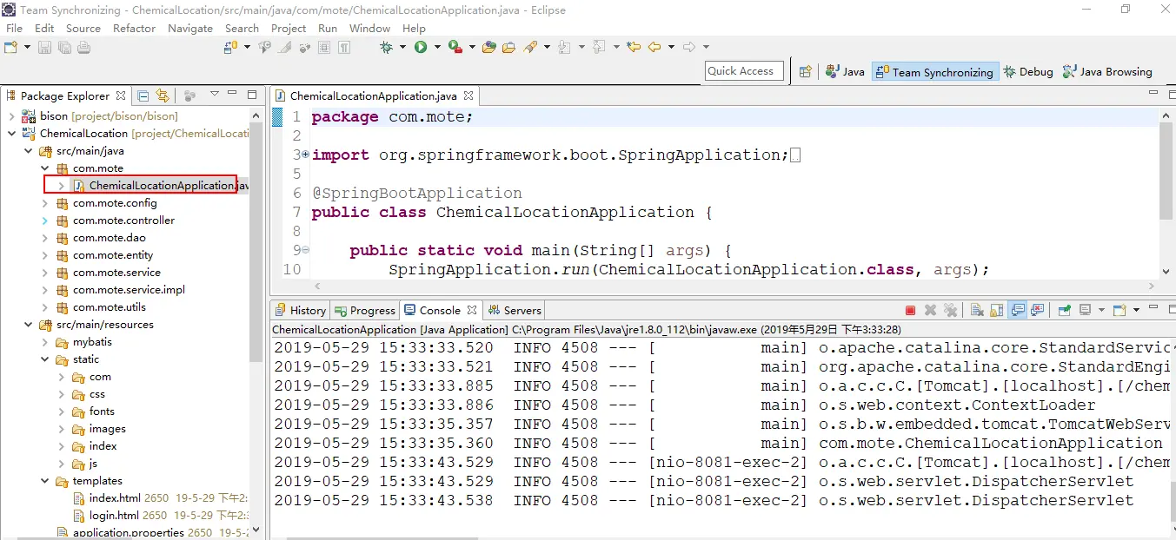Open the Navigate menu
This screenshot has height=540, width=1176.
tap(190, 28)
